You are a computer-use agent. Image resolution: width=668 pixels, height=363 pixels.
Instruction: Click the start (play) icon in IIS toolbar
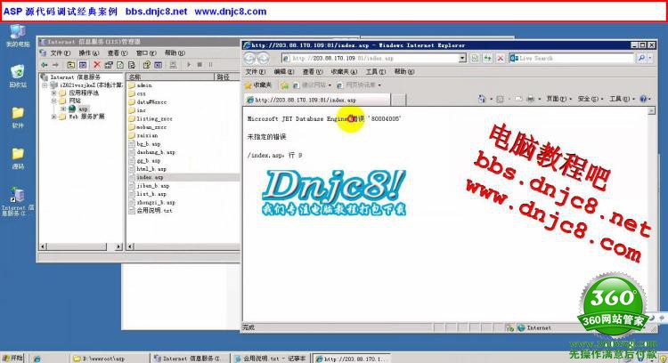[188, 65]
